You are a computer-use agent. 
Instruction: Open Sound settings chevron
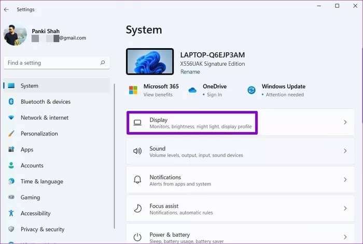[345, 151]
